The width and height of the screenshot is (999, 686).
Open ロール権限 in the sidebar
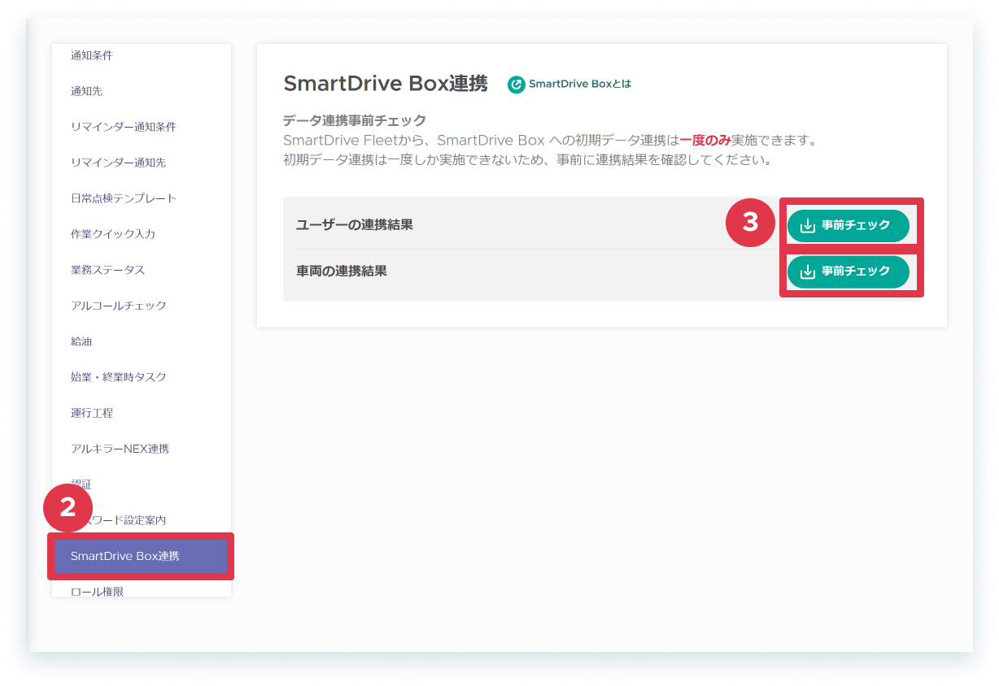pos(97,591)
